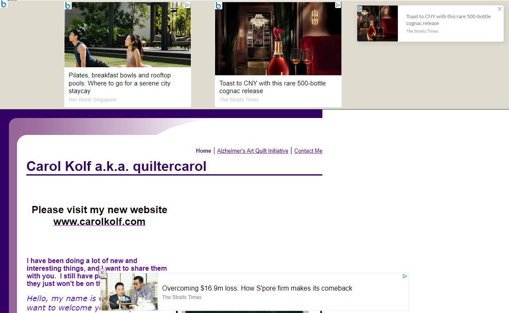The image size is (509, 313).
Task: Close the right-side cognac popup ad
Action: point(499,9)
